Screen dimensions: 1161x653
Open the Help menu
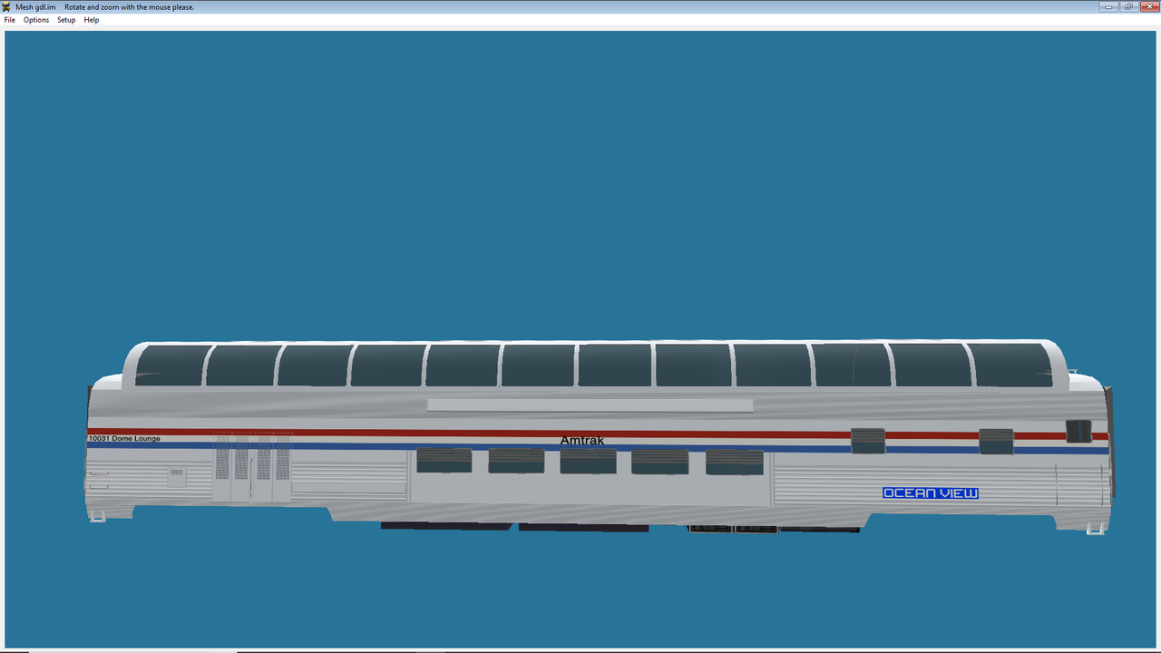[92, 20]
